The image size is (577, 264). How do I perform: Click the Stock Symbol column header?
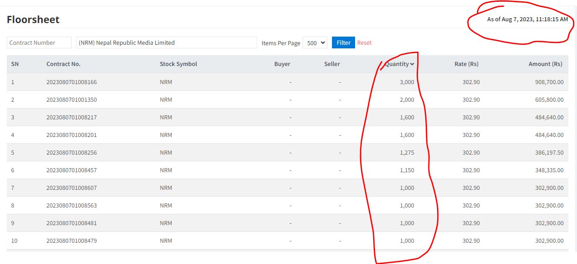coord(178,64)
